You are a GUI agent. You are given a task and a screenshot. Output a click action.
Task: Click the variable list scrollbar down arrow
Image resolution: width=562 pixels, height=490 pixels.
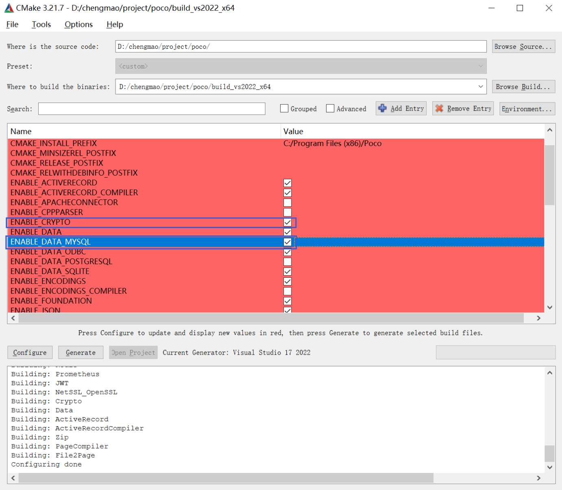point(549,307)
